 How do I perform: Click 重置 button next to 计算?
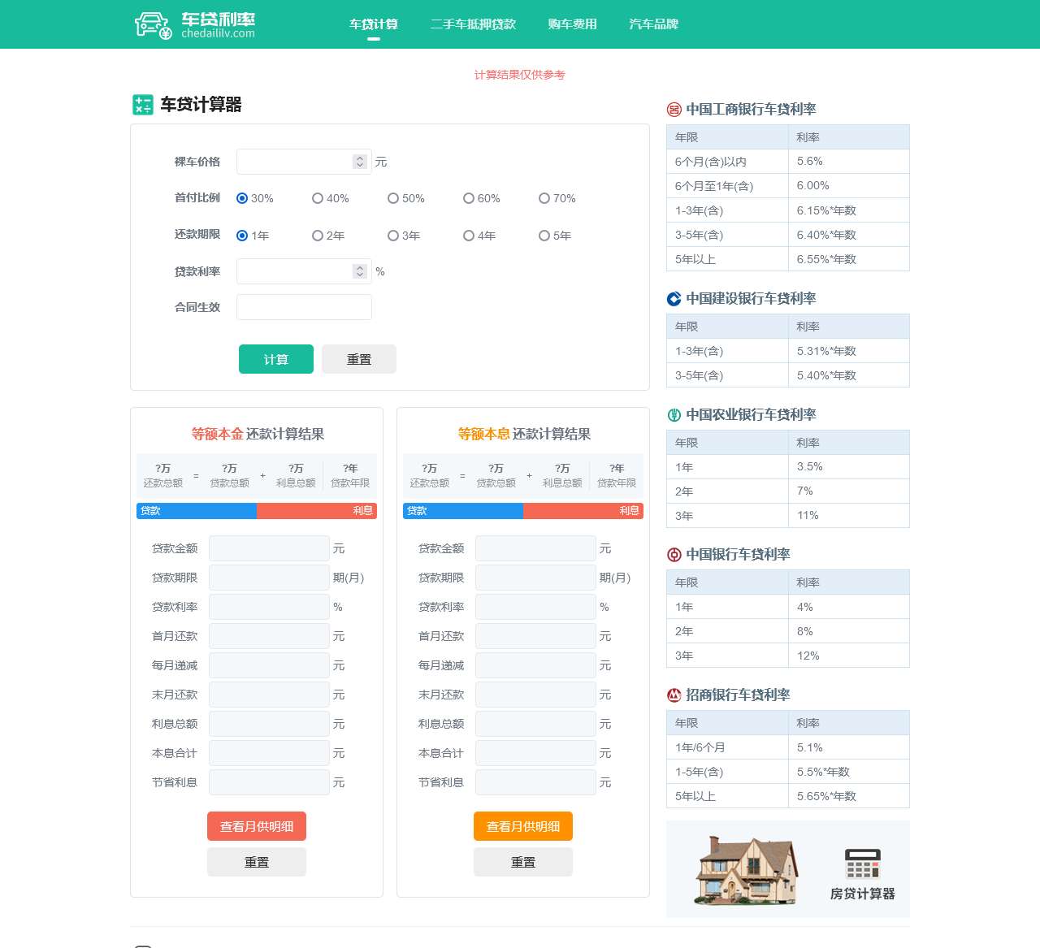(x=359, y=359)
